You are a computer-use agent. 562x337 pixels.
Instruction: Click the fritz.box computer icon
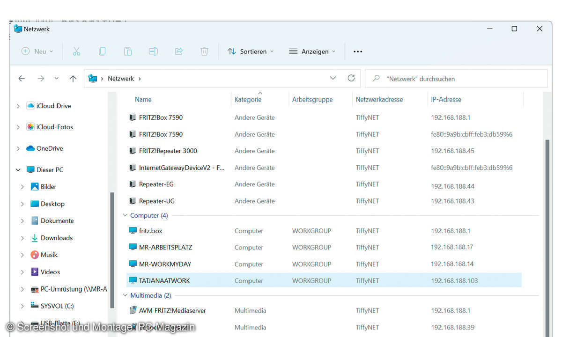[x=133, y=231]
